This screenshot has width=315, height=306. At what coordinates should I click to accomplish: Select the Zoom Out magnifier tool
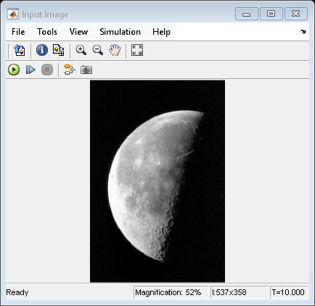[x=98, y=50]
